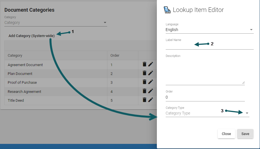Delete the Research Agreement category

[x=145, y=91]
